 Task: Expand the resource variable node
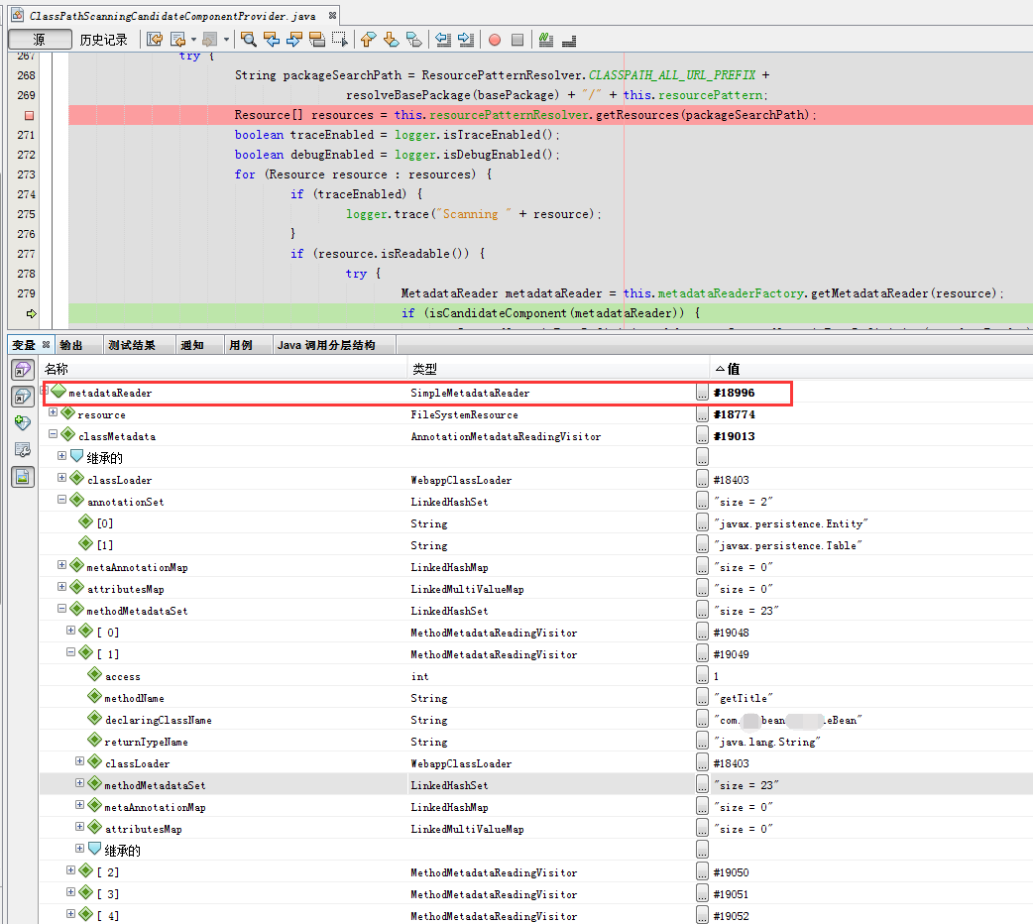point(53,412)
